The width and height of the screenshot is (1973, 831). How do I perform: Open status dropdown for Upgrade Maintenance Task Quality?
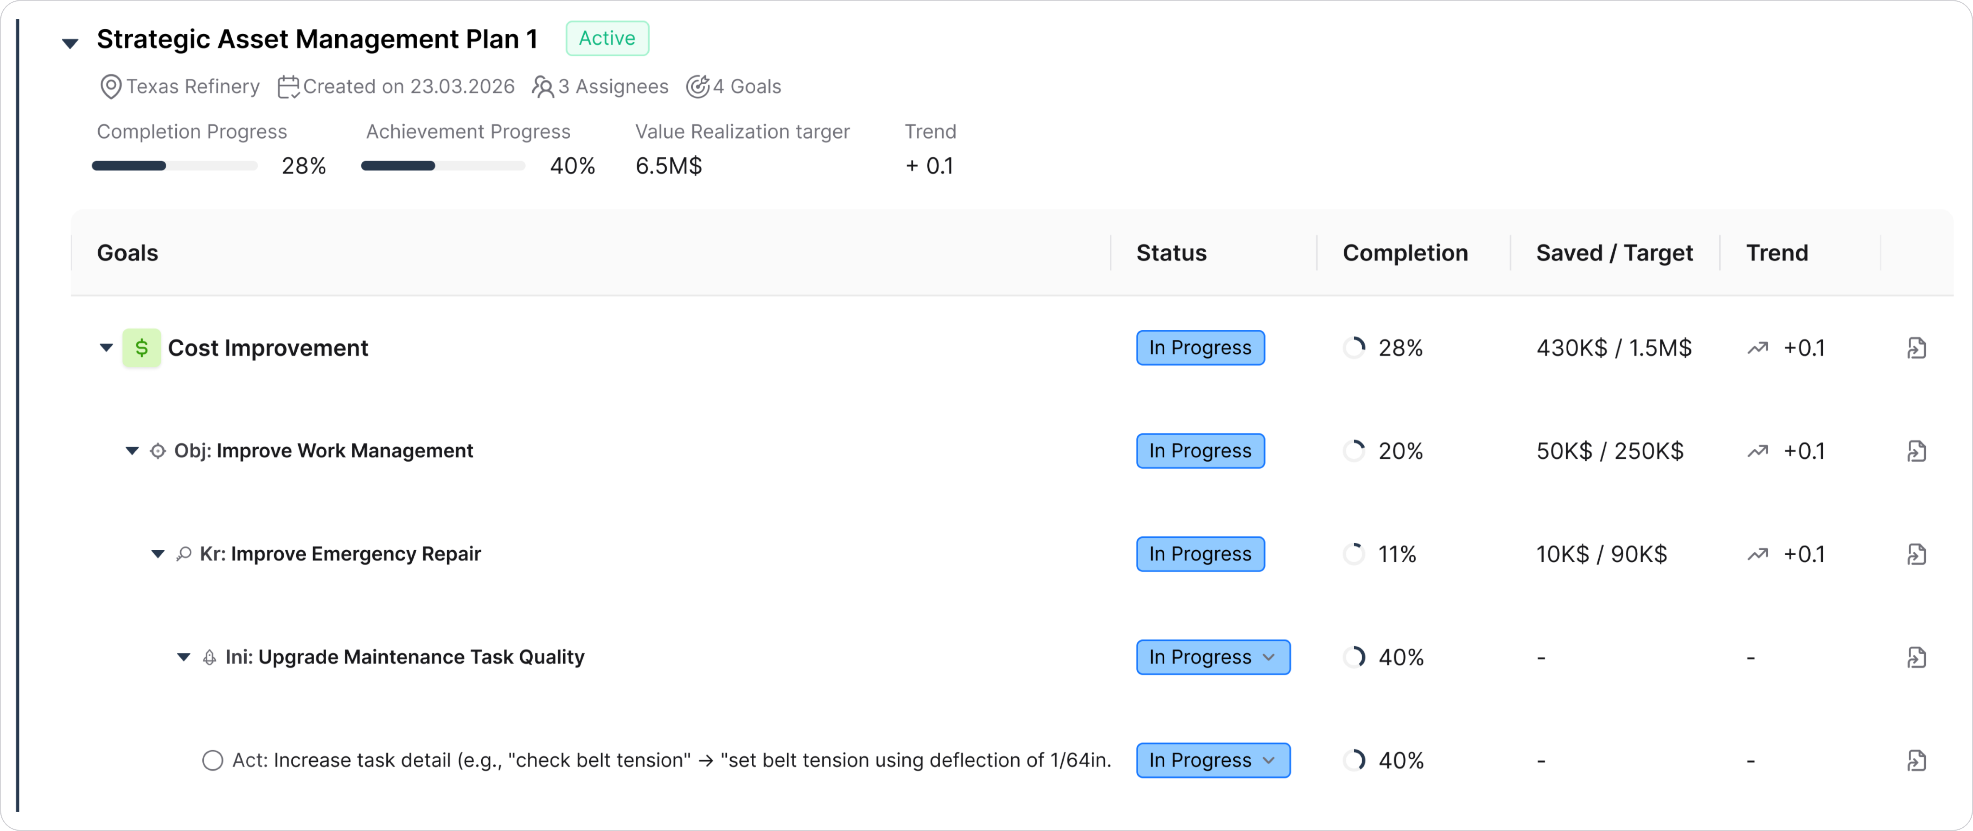click(1213, 657)
